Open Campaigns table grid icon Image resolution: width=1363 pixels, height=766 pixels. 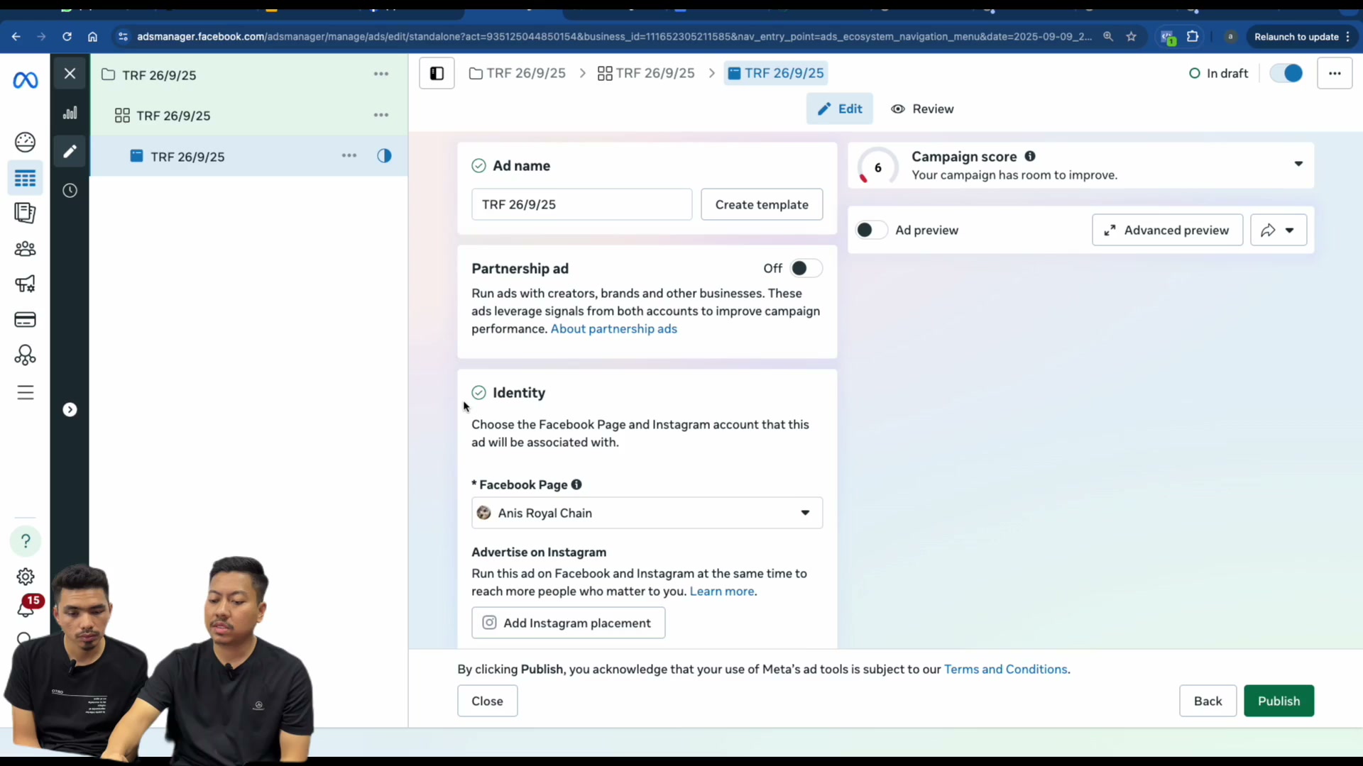pyautogui.click(x=26, y=178)
